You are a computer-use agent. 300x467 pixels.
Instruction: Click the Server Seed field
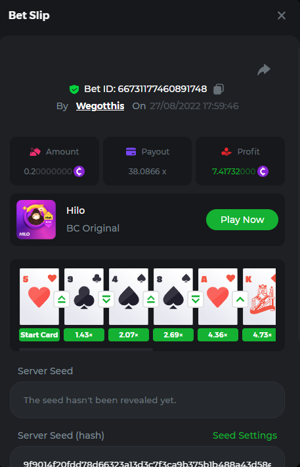147,400
